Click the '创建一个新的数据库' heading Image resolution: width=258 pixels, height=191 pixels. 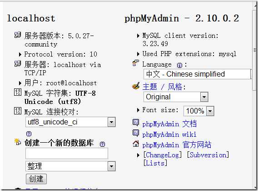[59, 143]
